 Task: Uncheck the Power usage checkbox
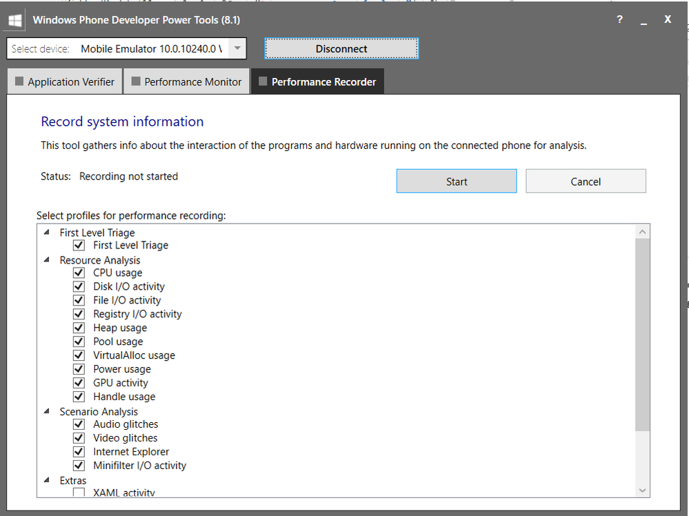[79, 369]
